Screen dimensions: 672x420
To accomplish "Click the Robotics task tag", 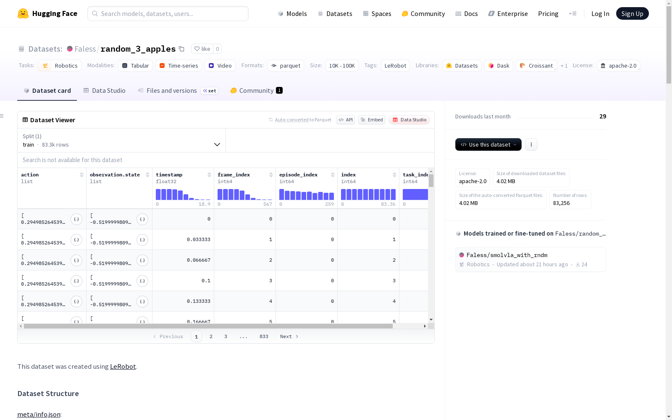I will [60, 66].
